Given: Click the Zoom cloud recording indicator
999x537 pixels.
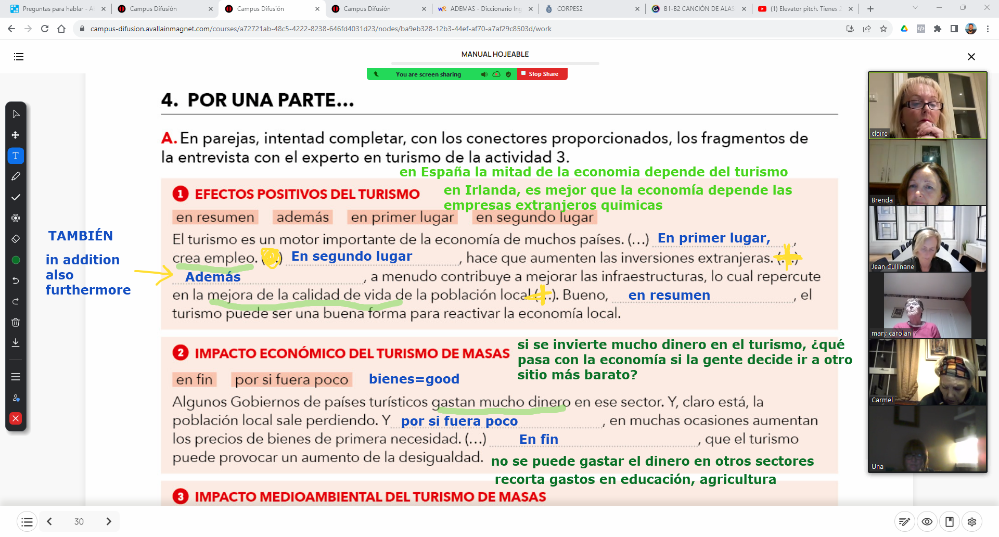Looking at the screenshot, I should [496, 74].
